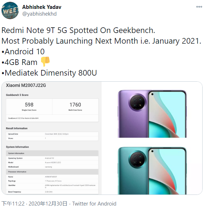Screen dimensions: 204x208
Task: Open the Geekbench screenshot thumbnail
Action: (x=52, y=138)
